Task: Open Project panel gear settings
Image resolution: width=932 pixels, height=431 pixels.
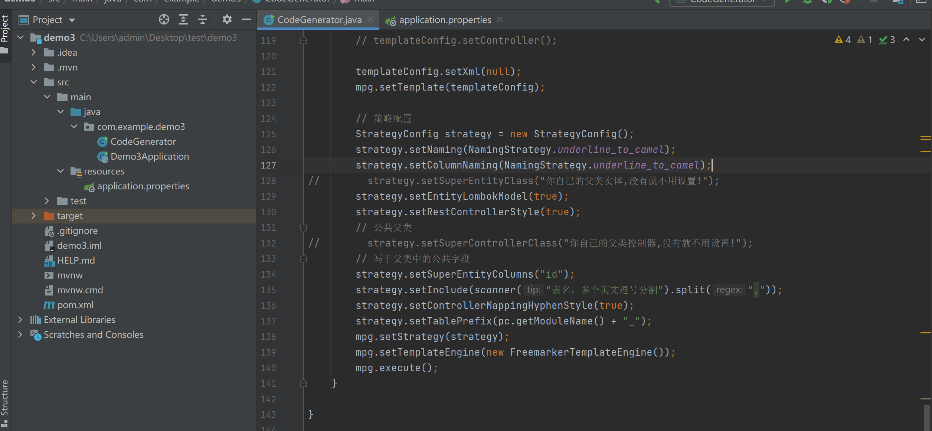Action: [x=227, y=19]
